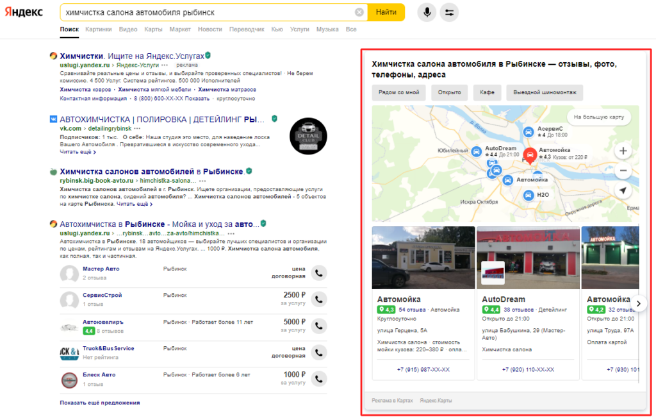Screen dimensions: 656x418
Task: Open search settings filter icon
Action: pyautogui.click(x=449, y=12)
